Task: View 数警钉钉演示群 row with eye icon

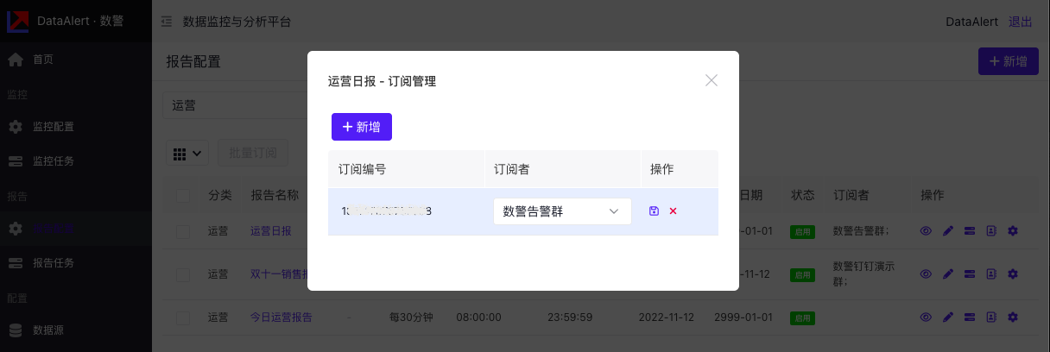Action: click(926, 274)
